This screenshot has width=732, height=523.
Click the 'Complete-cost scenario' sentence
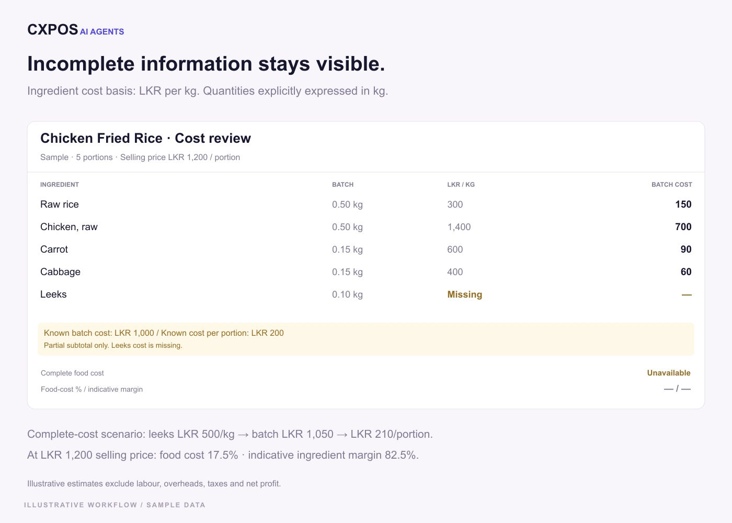pyautogui.click(x=230, y=435)
